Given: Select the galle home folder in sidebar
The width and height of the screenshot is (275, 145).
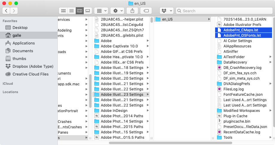Looking at the screenshot, I should tap(29, 35).
